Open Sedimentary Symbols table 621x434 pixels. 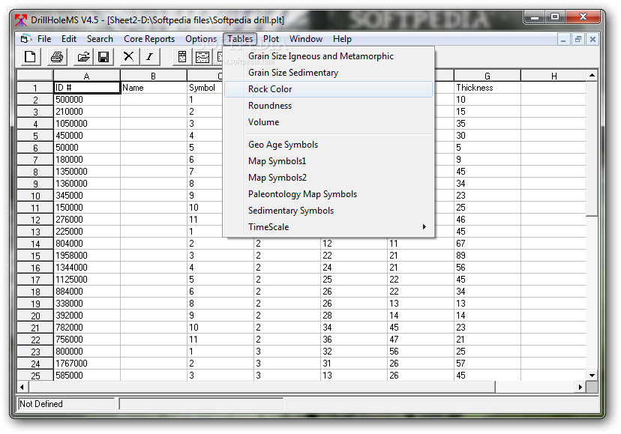328,211
